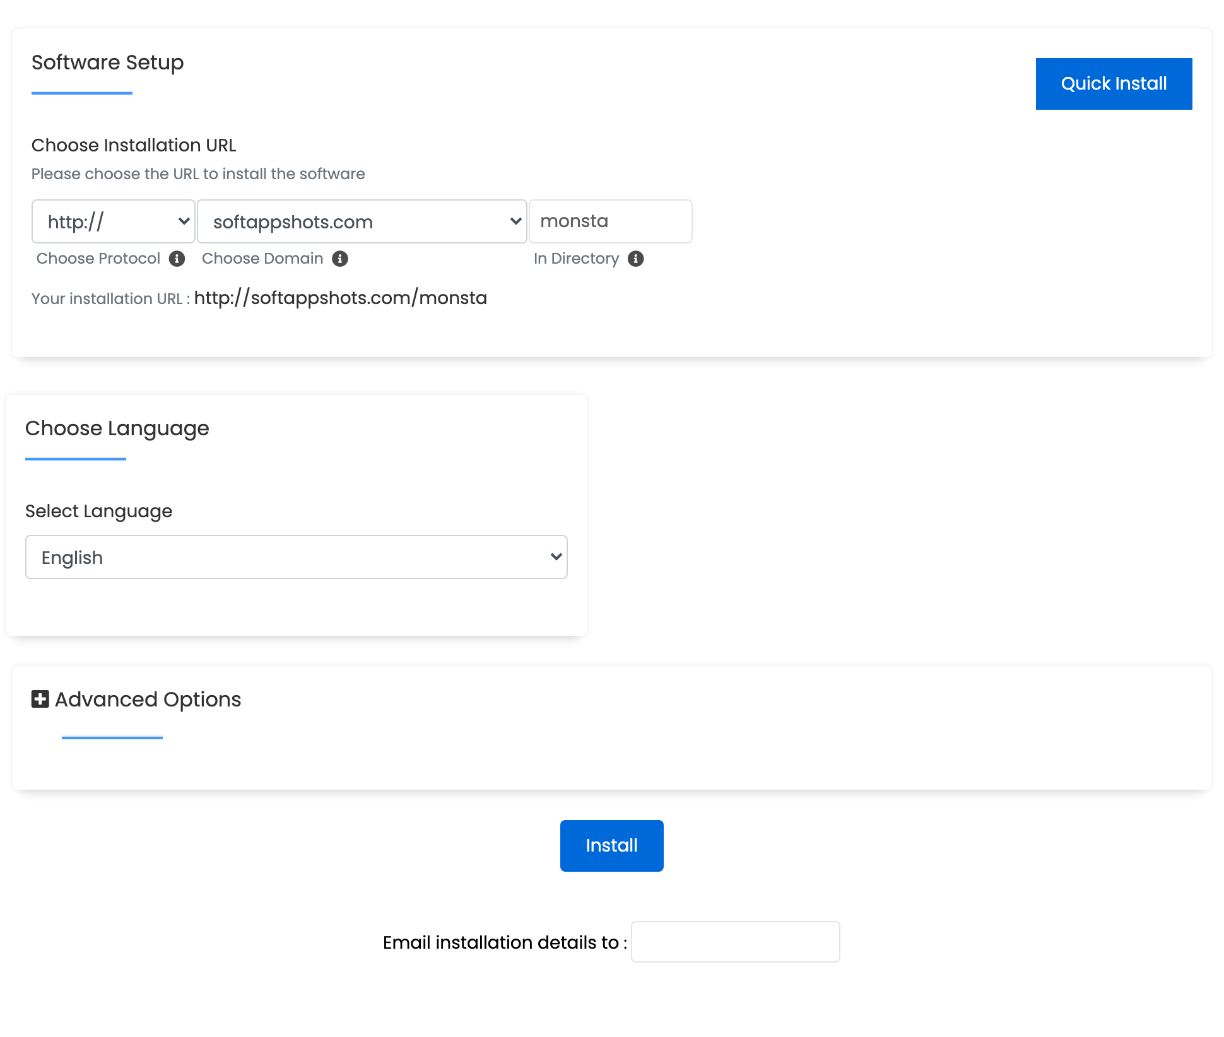Click the Choose Protocol info icon
The height and width of the screenshot is (1037, 1224).
(178, 259)
